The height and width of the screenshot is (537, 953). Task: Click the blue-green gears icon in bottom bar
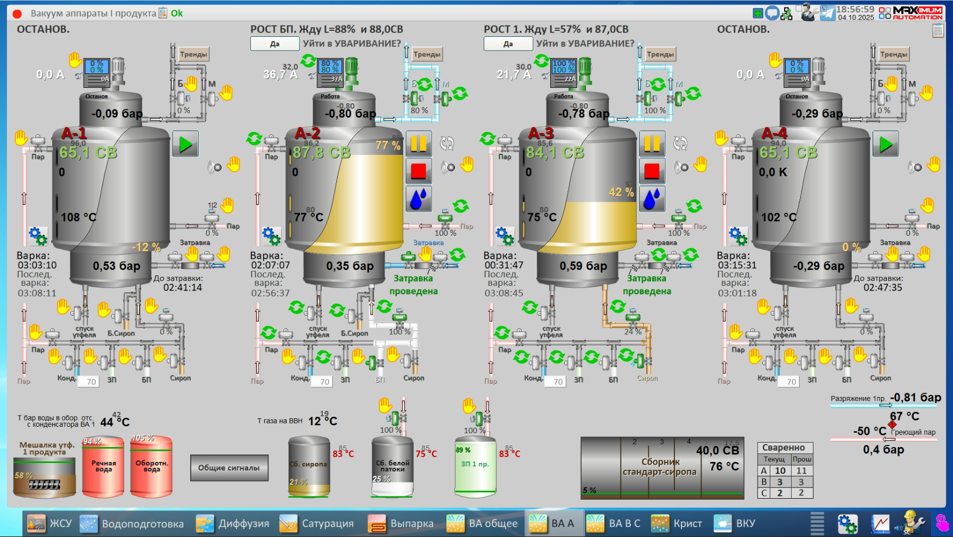tap(847, 524)
